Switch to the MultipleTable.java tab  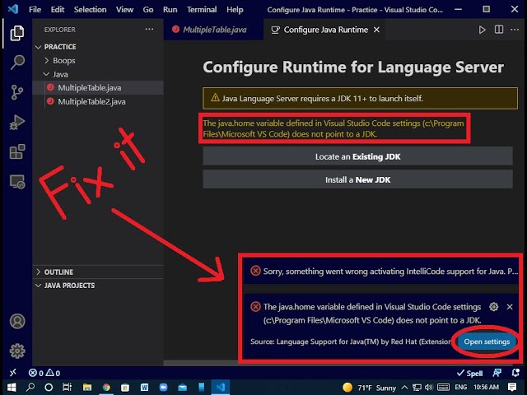(213, 30)
